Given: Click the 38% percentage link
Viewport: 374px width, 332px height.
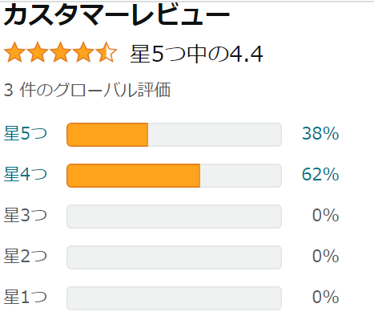Looking at the screenshot, I should [320, 133].
